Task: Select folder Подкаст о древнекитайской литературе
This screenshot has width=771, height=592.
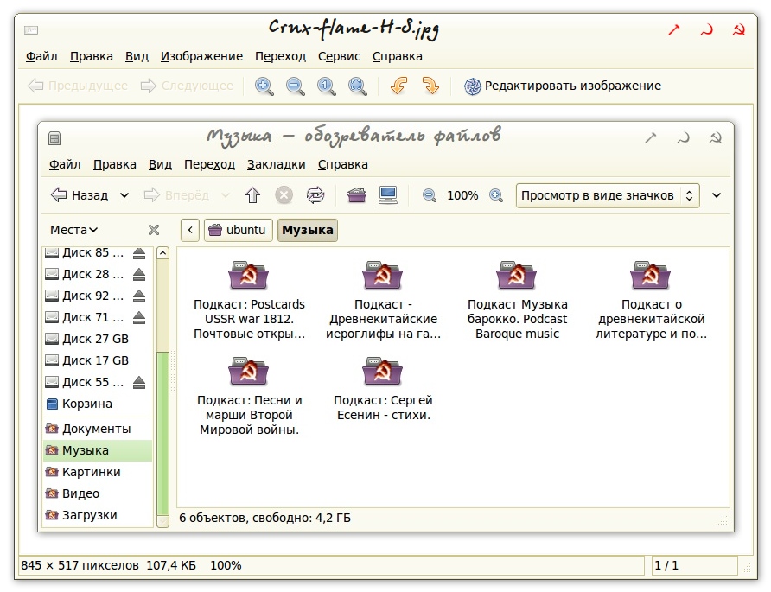Action: [651, 300]
